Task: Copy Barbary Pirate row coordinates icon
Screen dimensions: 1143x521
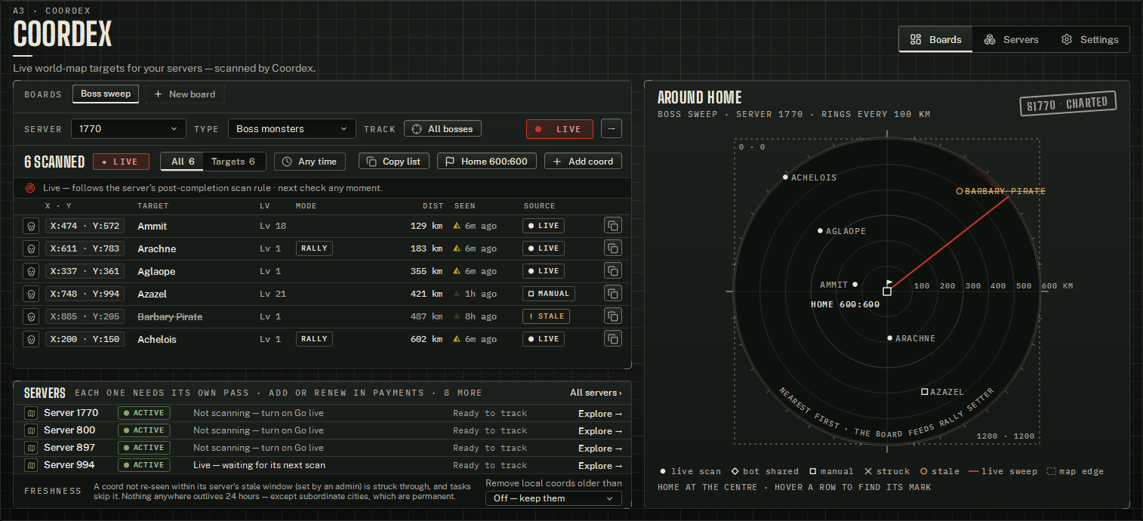Action: coord(613,316)
